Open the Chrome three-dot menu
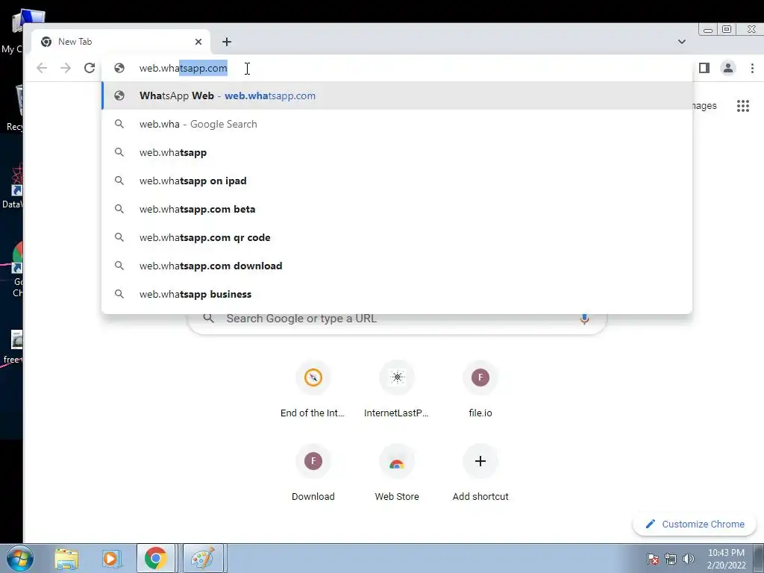This screenshot has height=573, width=764. click(752, 68)
